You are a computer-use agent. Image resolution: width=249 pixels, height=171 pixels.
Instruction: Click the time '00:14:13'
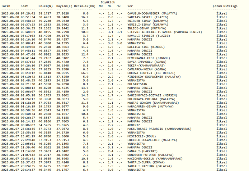pyautogui.click(x=28, y=121)
